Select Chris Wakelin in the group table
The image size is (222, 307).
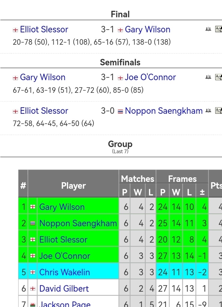click(64, 272)
